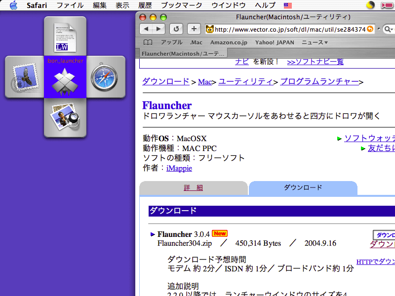Screen dimensions: 395x296
Task: Click the HTTPでダウン link
Action: coord(376,262)
